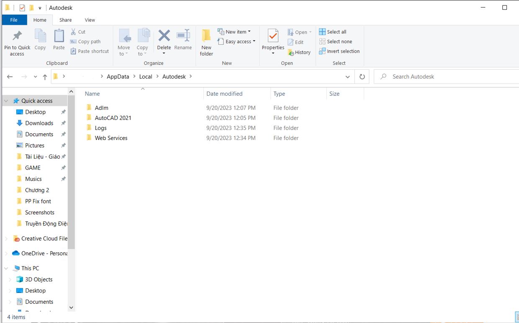
Task: Open Downloads under Quick access
Action: (39, 123)
